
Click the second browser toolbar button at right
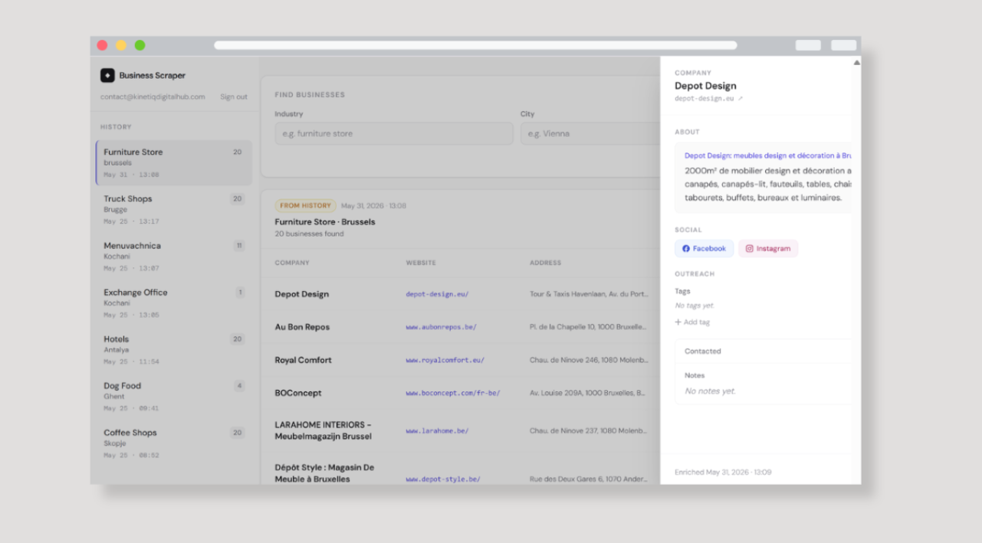[x=843, y=45]
